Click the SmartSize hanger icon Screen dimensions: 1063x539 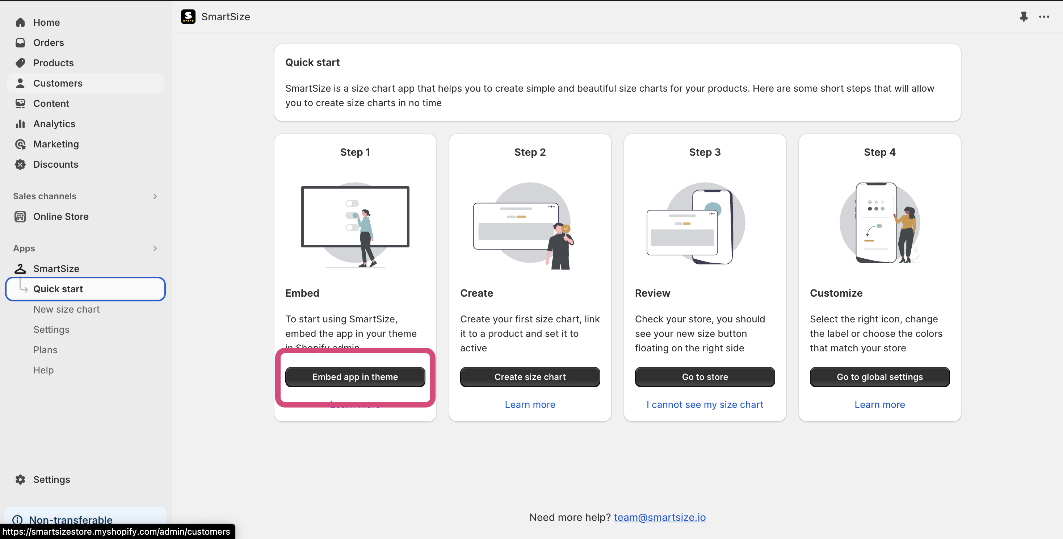click(x=20, y=269)
